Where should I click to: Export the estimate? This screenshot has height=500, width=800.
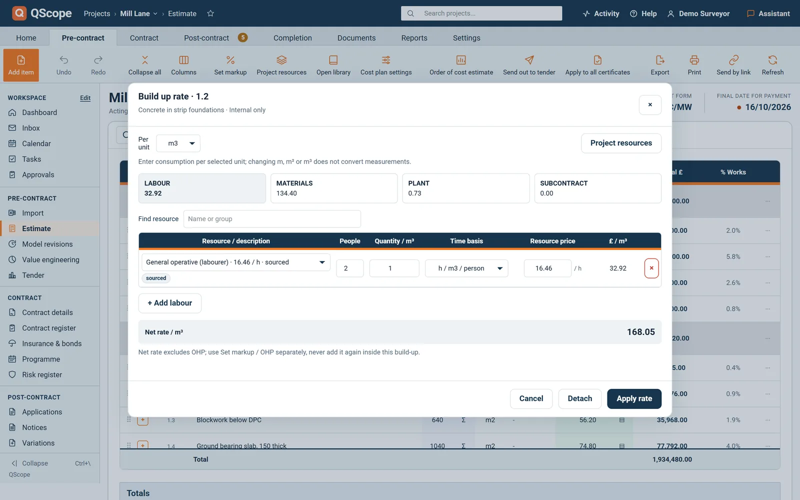pyautogui.click(x=660, y=65)
